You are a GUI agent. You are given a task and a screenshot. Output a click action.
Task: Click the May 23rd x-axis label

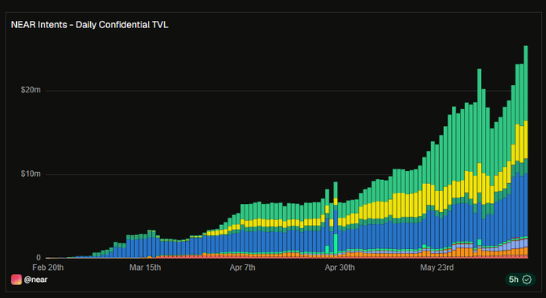(x=437, y=267)
